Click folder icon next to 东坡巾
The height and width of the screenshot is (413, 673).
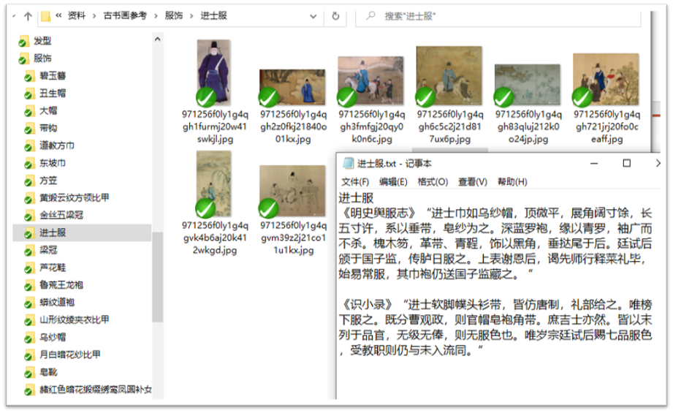click(28, 164)
